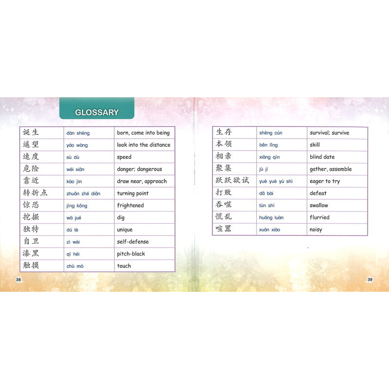Click the word 危险 in the table
Screen dimensions: 389x389
click(31, 169)
